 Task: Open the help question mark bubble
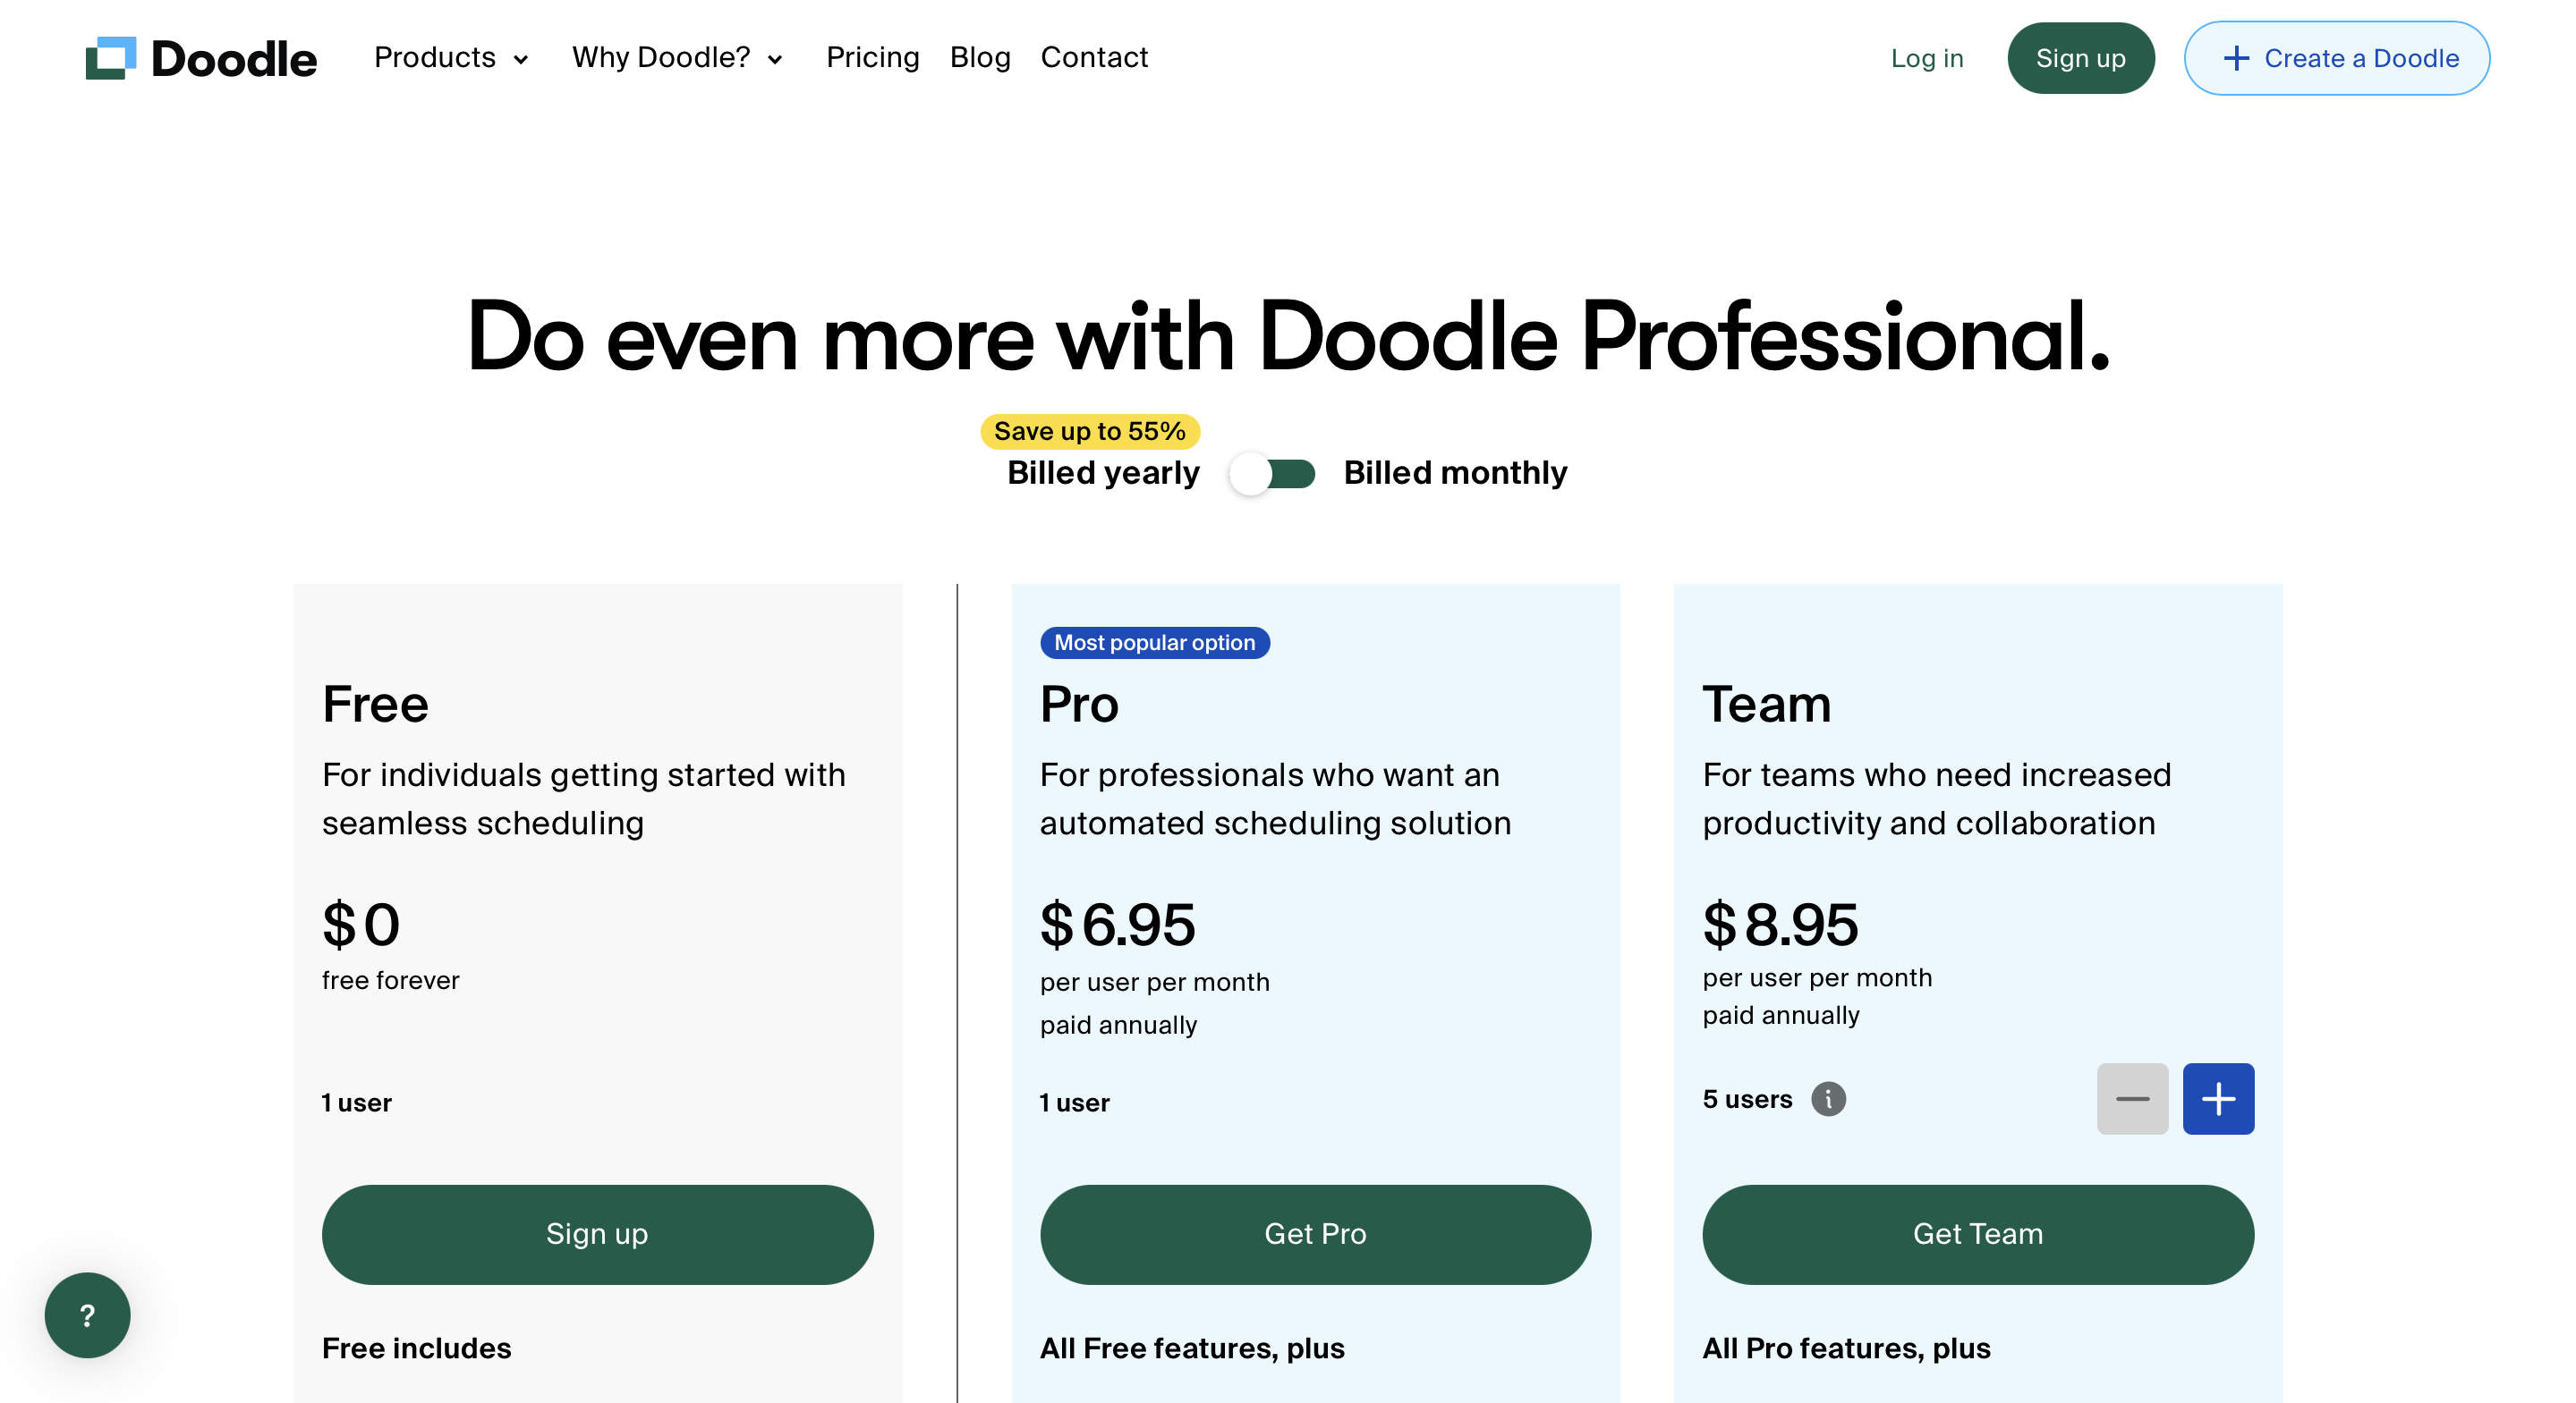tap(87, 1314)
